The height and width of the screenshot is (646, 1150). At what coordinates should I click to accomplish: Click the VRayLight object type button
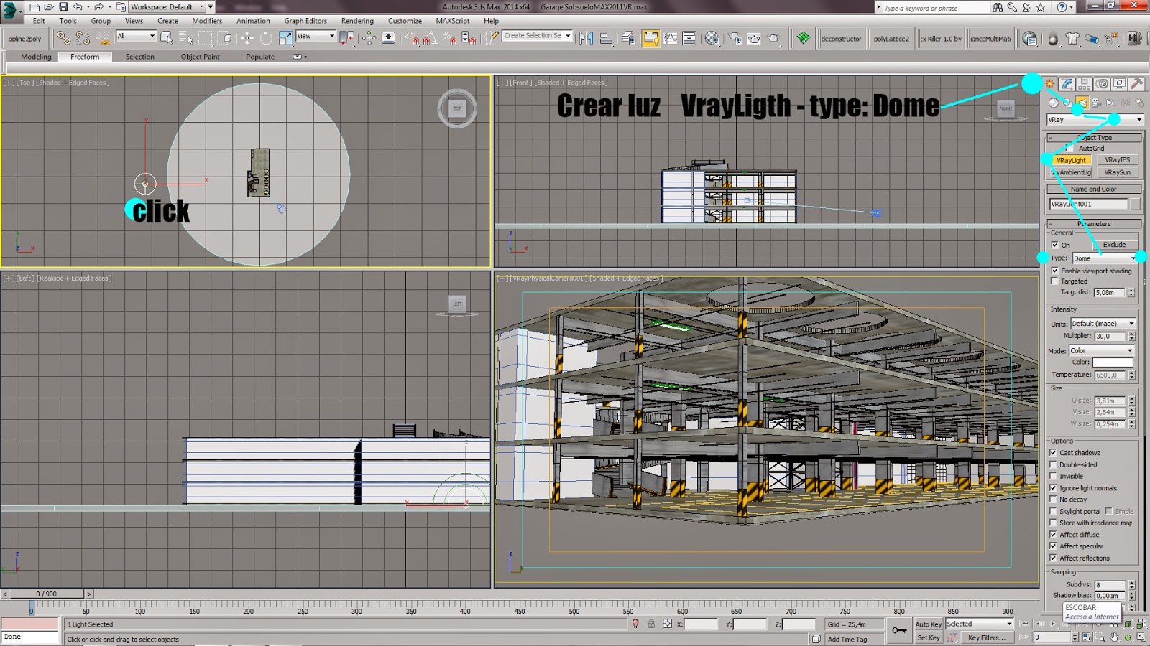[1071, 160]
